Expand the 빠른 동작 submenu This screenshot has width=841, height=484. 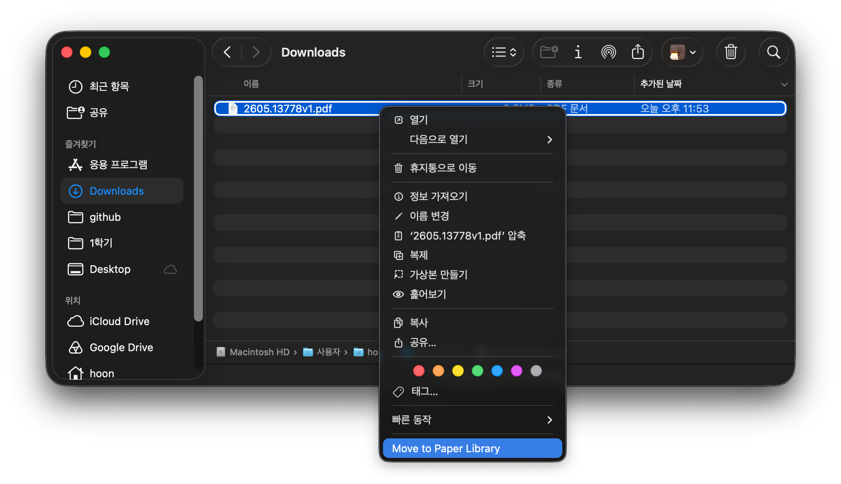pos(473,420)
